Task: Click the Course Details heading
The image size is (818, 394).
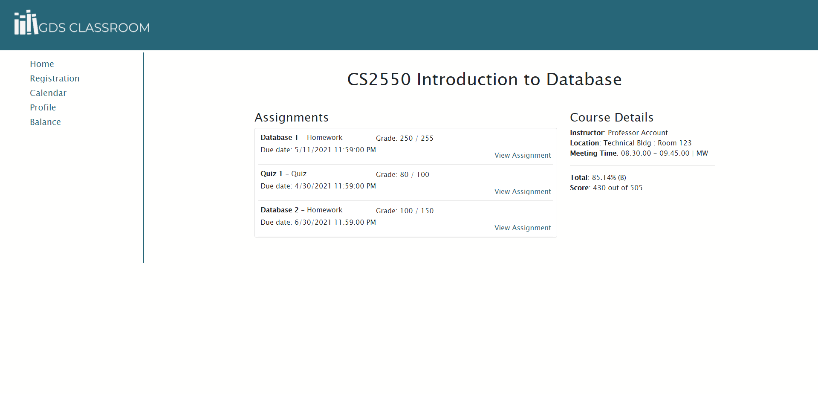Action: [x=612, y=117]
